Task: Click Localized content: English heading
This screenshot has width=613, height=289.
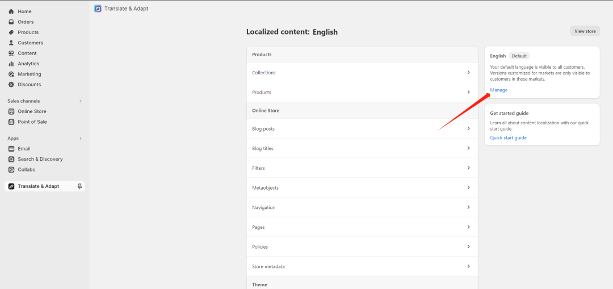Action: [292, 32]
